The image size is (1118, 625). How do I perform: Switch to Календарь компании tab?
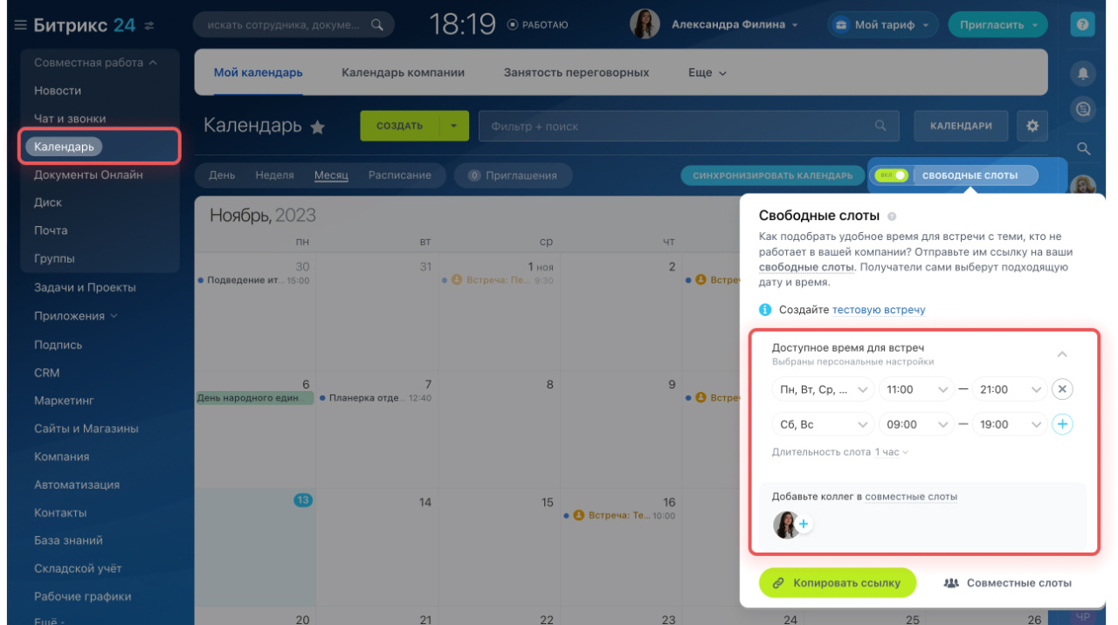click(403, 72)
